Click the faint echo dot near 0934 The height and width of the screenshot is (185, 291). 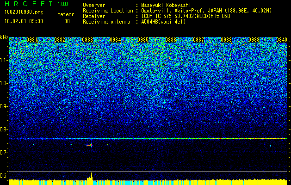[x=108, y=145]
